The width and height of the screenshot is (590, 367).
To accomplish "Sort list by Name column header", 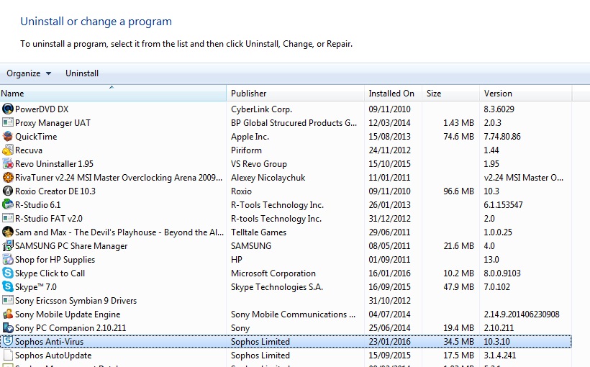I will click(x=113, y=94).
